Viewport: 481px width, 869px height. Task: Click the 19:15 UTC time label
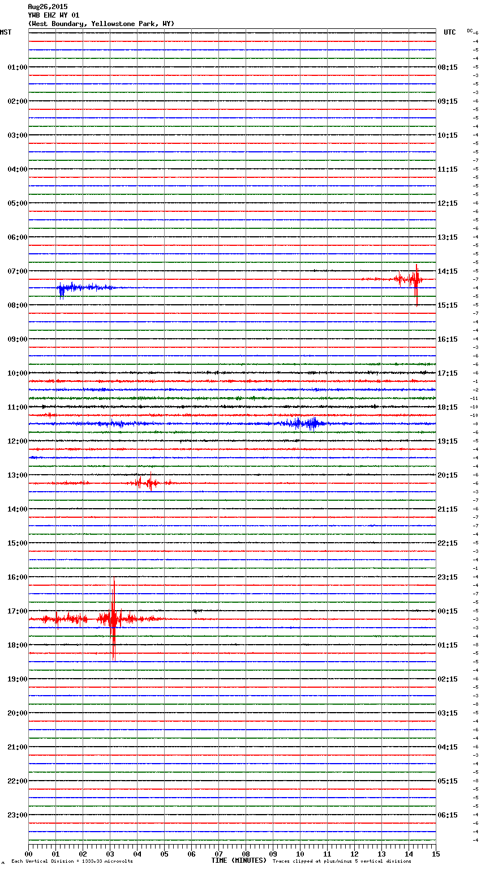click(x=448, y=441)
